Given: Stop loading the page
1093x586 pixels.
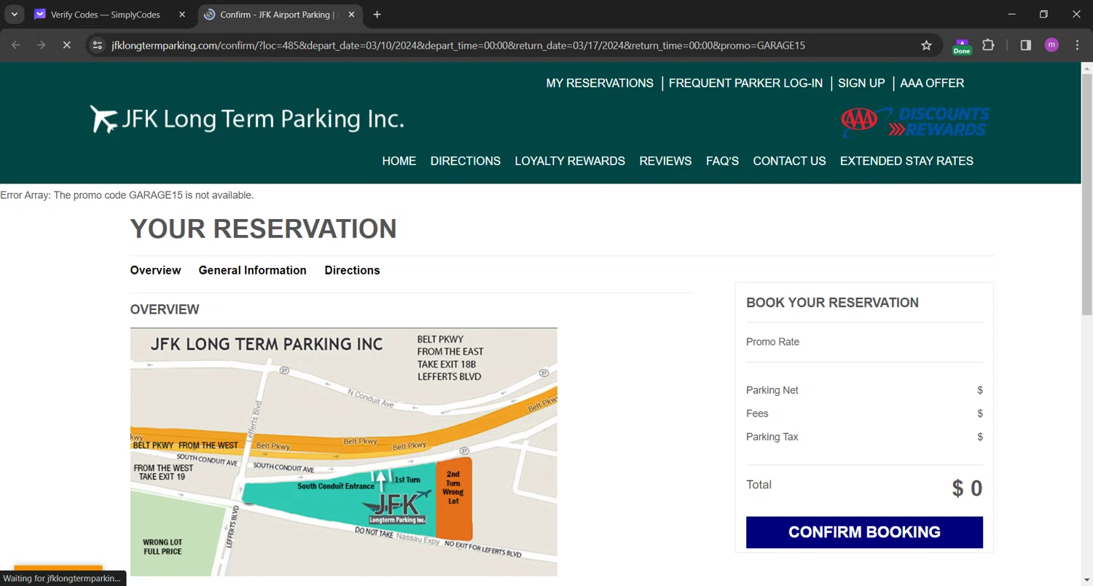Looking at the screenshot, I should click(x=66, y=45).
